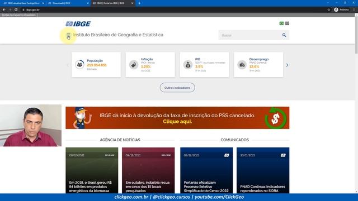
Task: Click the search magnifier icon
Action: pos(284,35)
